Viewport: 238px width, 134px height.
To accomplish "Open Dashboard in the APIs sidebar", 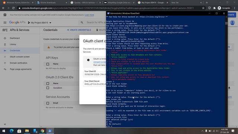I will click(15, 38).
